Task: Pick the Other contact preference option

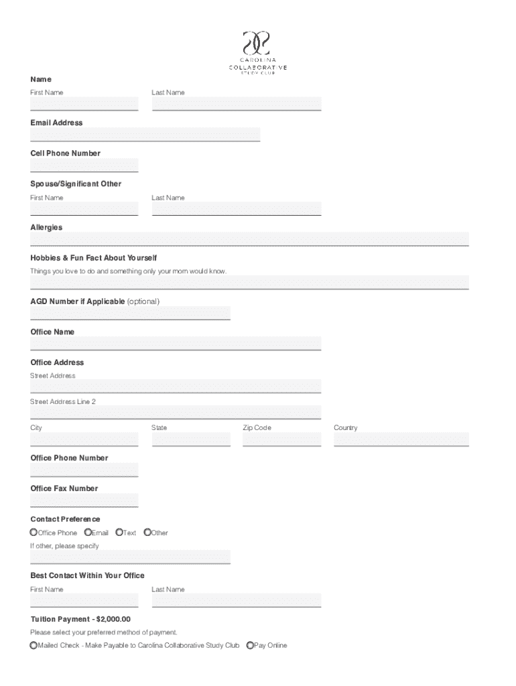Action: coord(147,533)
